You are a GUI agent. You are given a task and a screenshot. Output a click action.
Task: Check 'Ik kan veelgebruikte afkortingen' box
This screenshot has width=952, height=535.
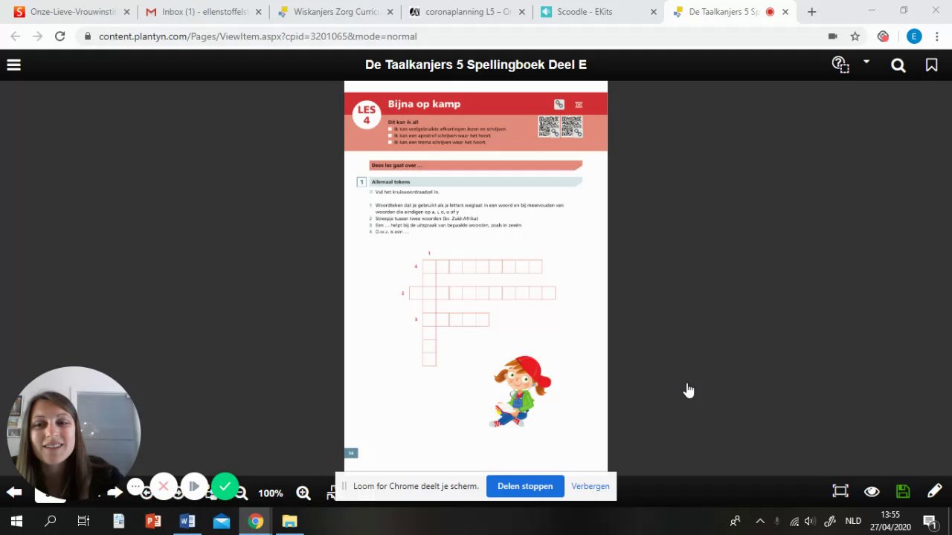coord(390,129)
